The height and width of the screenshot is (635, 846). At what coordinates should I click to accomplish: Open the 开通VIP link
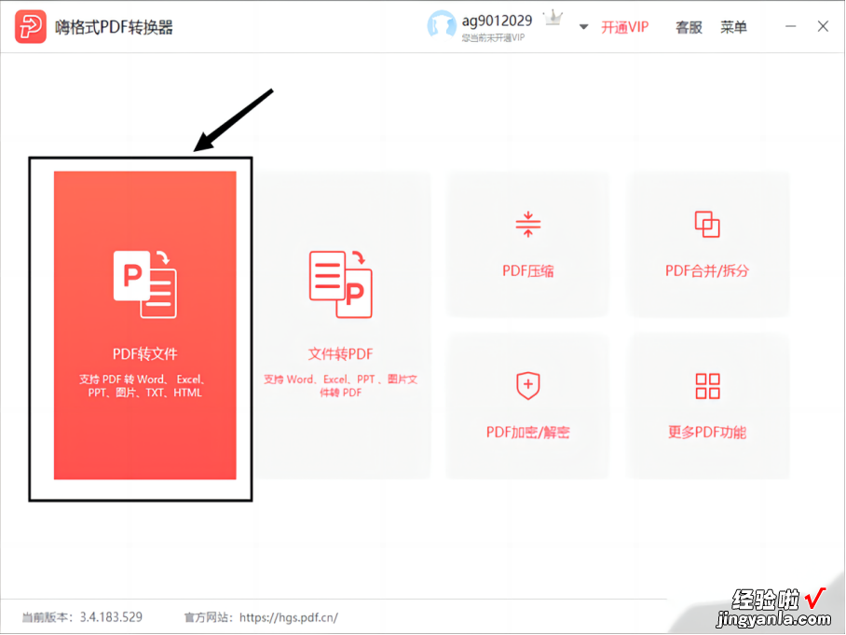(x=625, y=27)
